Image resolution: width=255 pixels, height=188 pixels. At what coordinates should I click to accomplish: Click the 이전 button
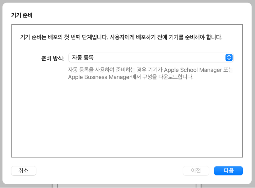pos(196,170)
